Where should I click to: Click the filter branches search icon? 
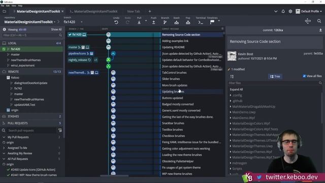point(60,35)
